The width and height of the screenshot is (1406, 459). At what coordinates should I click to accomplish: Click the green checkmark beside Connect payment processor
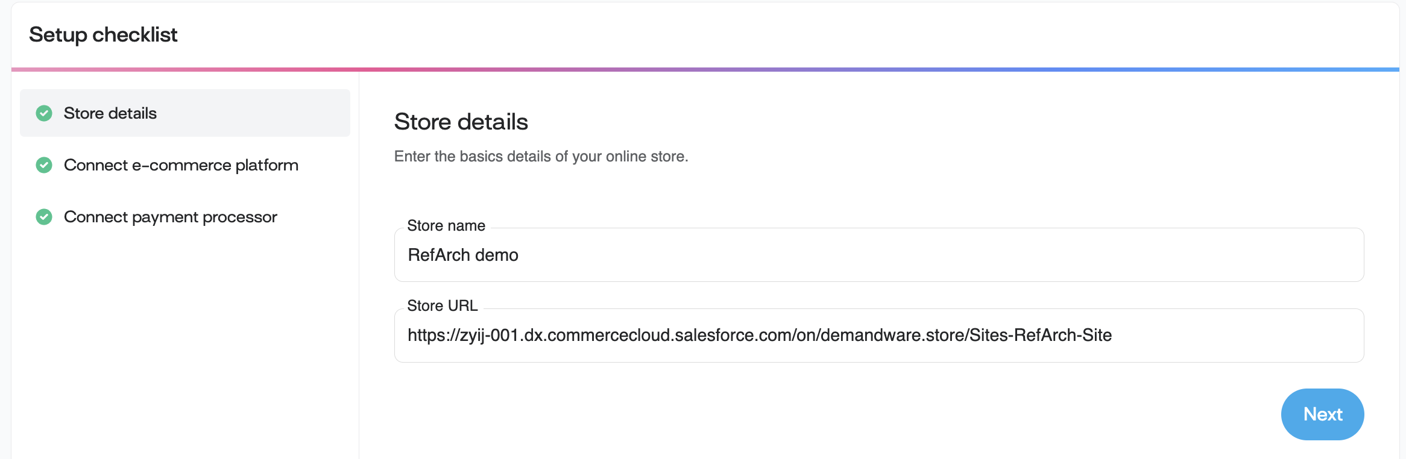pos(43,217)
